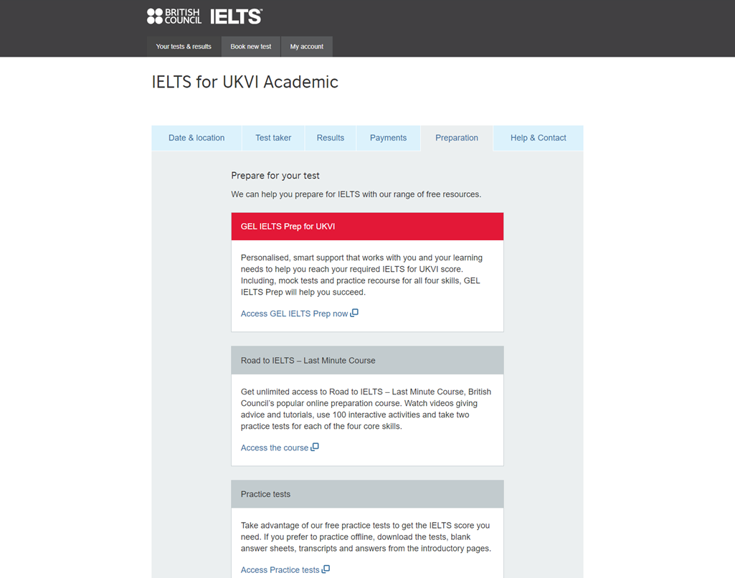Viewport: 735px width, 578px height.
Task: Click the IELTS logo
Action: [x=234, y=15]
